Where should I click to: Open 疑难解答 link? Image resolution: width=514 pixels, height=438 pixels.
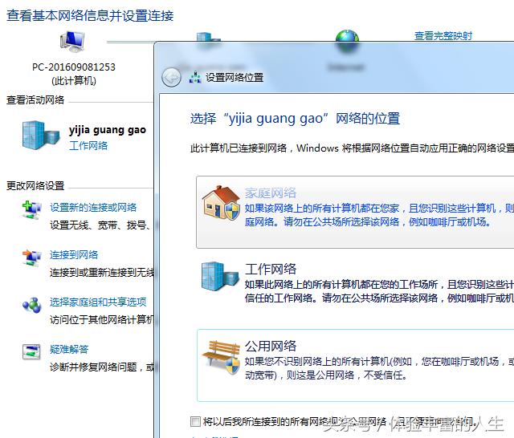[69, 349]
